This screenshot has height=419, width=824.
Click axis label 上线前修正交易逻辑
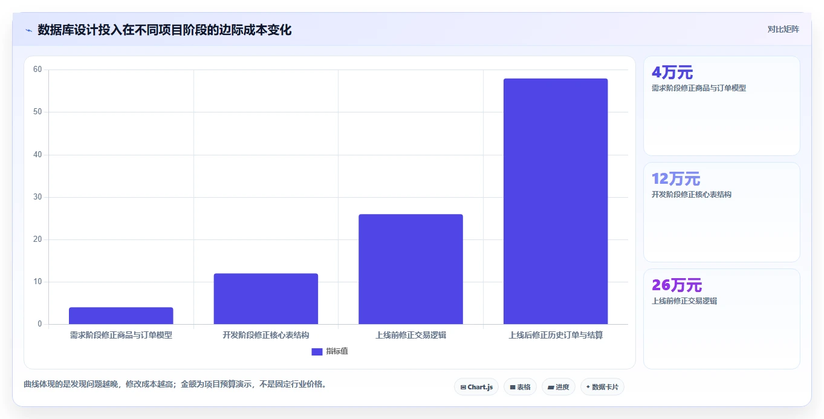coord(410,335)
